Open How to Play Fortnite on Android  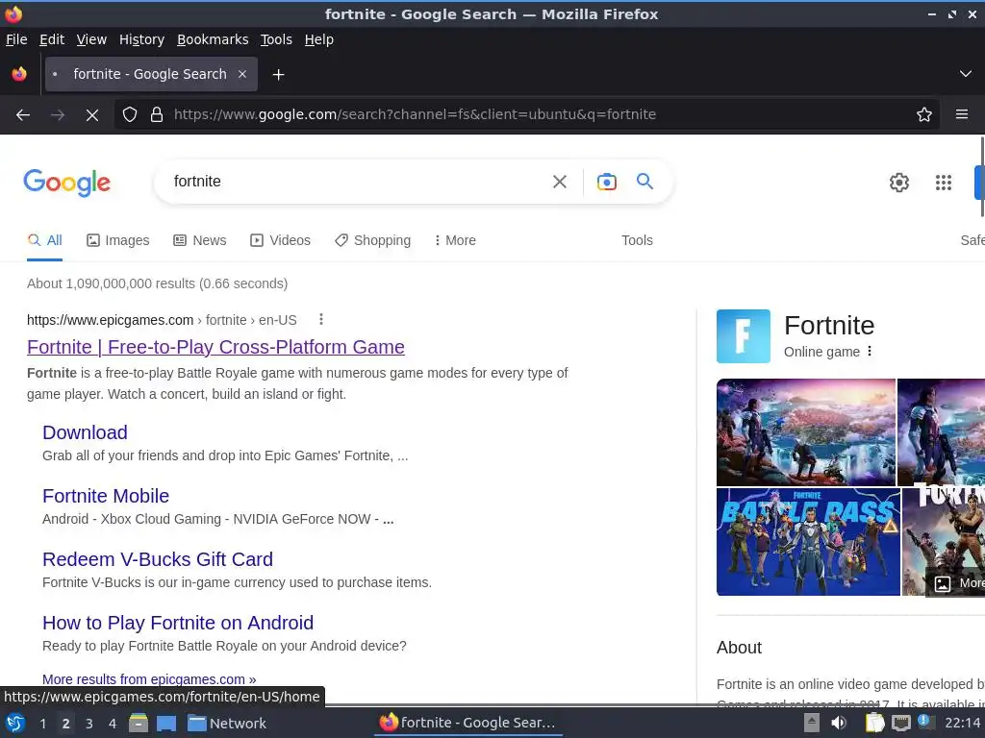point(178,623)
